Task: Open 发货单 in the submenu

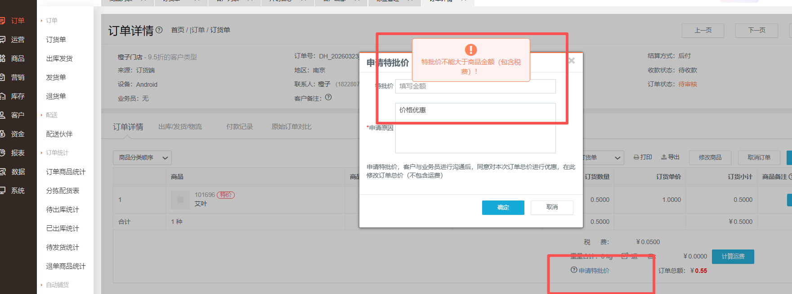Action: pos(56,77)
